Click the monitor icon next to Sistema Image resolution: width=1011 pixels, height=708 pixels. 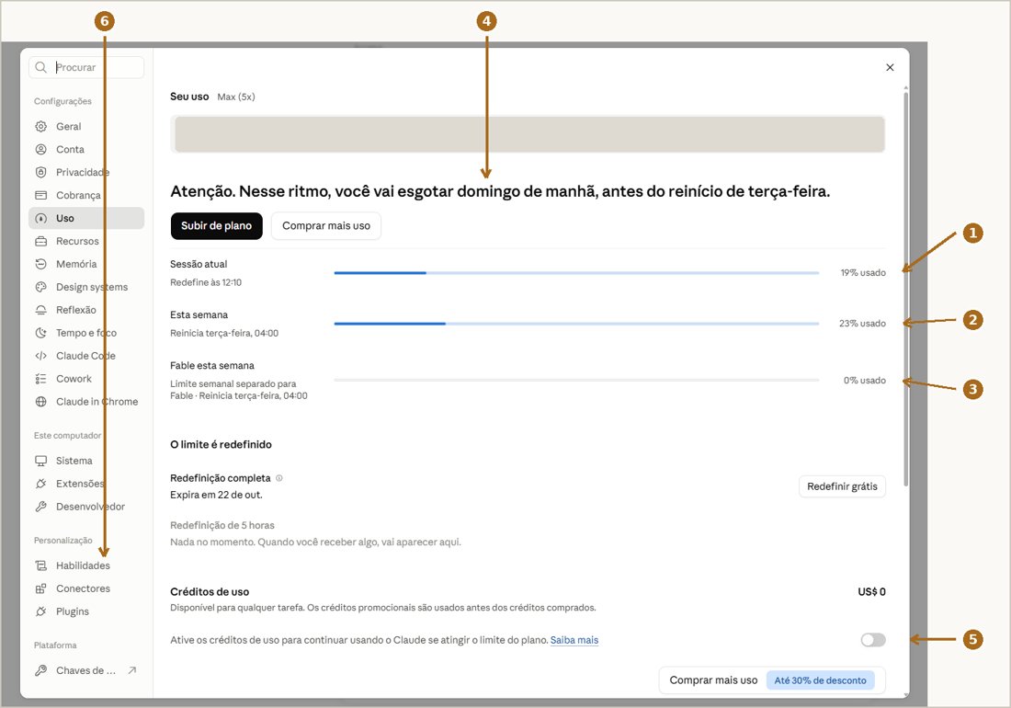coord(41,461)
